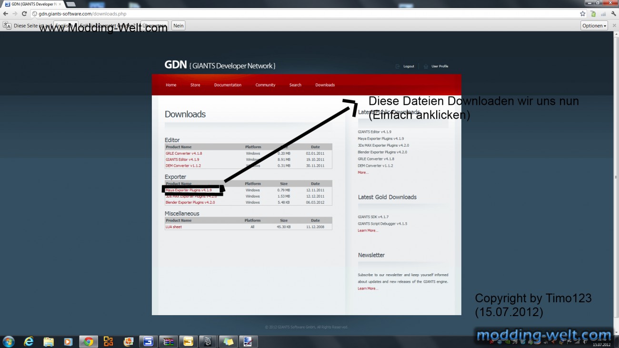Click GIANTS Editor v4.1.9 in Latest Public Downloads

click(375, 132)
